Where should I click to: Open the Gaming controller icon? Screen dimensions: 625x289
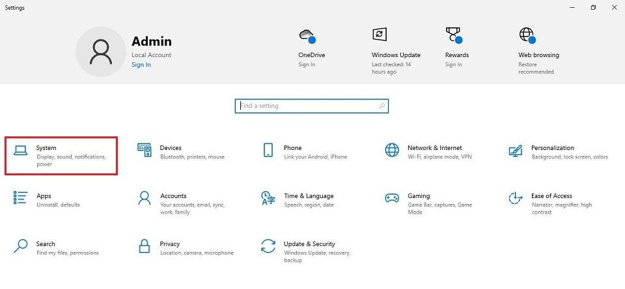pyautogui.click(x=392, y=198)
